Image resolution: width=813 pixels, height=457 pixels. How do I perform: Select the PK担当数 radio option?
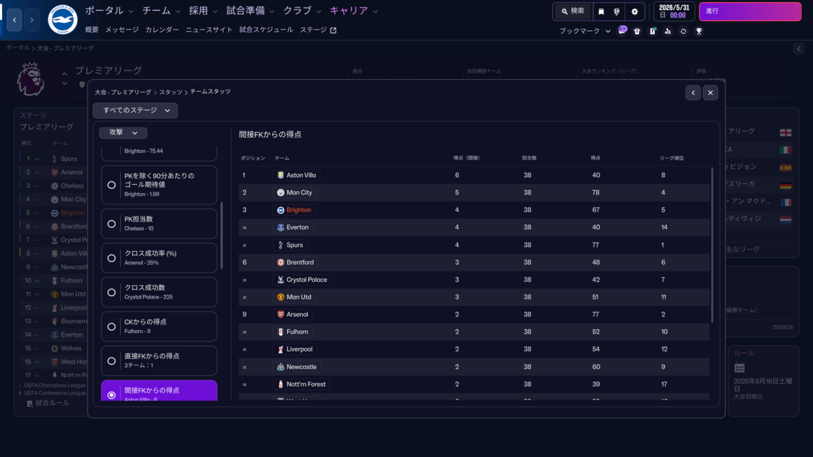(112, 223)
